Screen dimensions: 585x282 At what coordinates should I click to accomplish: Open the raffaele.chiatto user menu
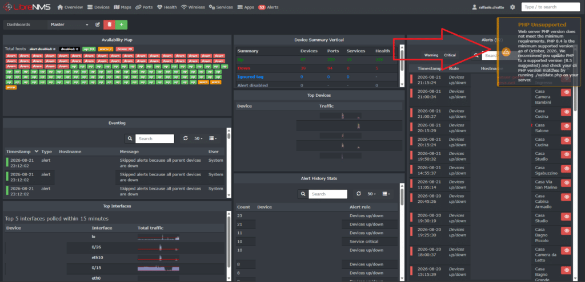coord(488,7)
